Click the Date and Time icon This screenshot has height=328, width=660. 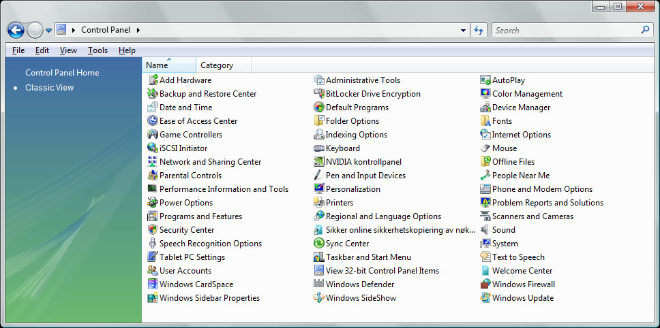tap(152, 107)
